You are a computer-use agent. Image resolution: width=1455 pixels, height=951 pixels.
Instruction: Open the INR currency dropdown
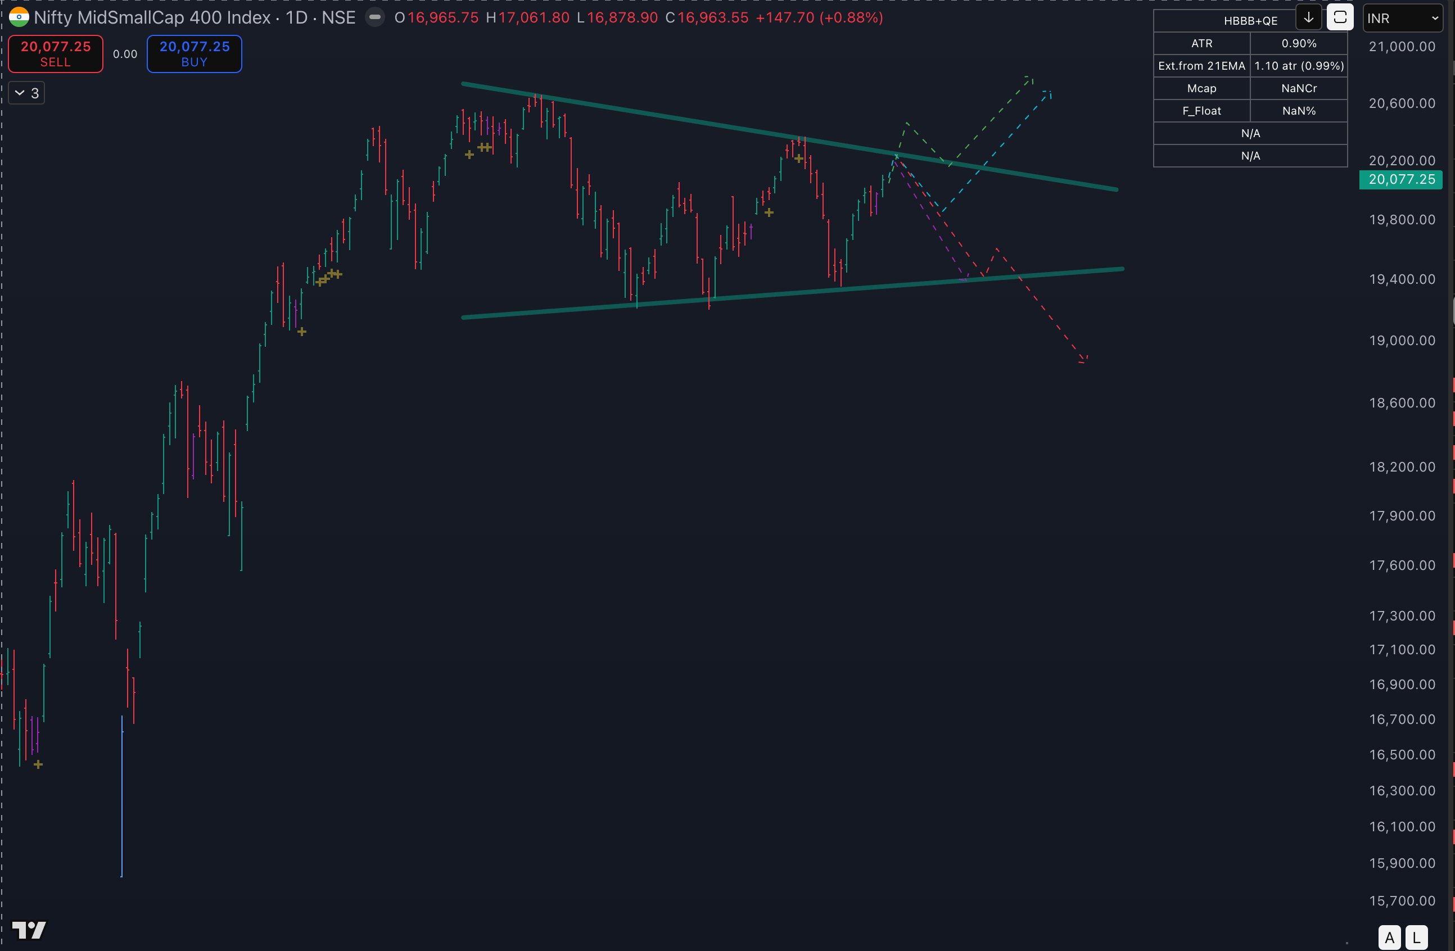[1402, 19]
